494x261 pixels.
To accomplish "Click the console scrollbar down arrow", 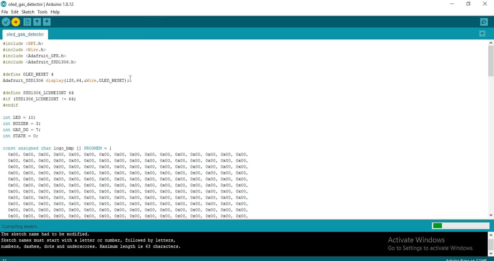I will 491,254.
